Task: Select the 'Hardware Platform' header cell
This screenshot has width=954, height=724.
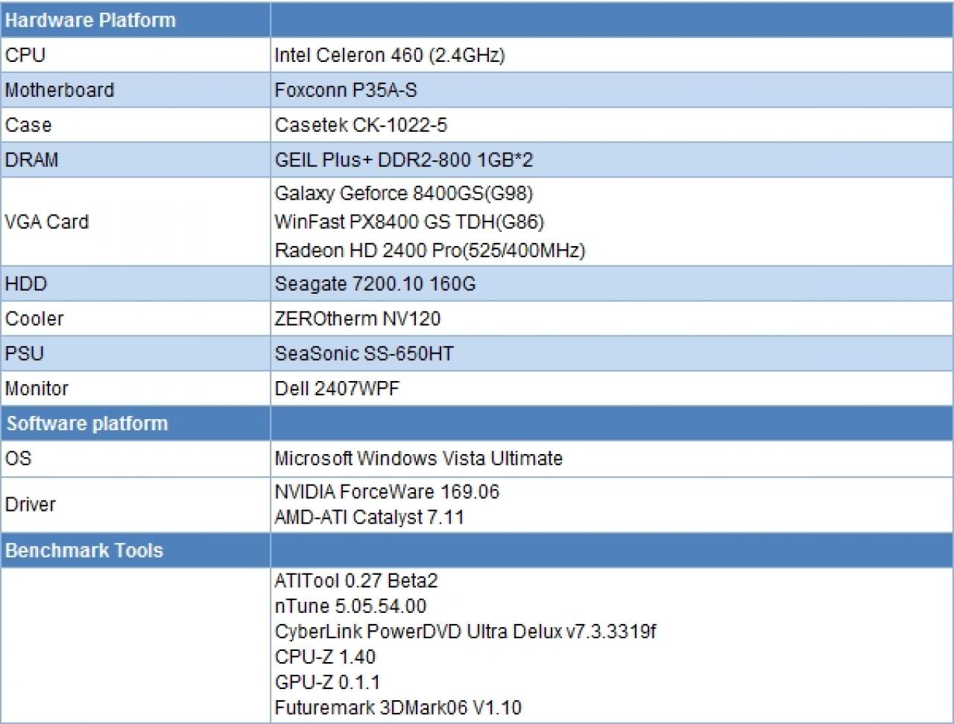Action: [x=135, y=20]
